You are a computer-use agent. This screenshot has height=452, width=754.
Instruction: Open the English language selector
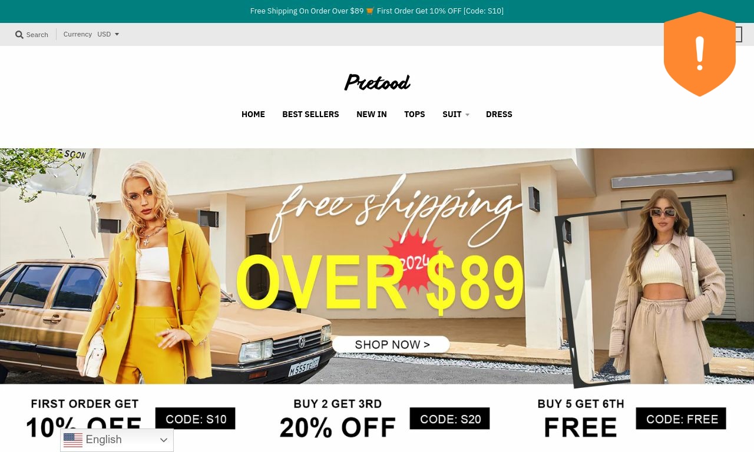[117, 440]
